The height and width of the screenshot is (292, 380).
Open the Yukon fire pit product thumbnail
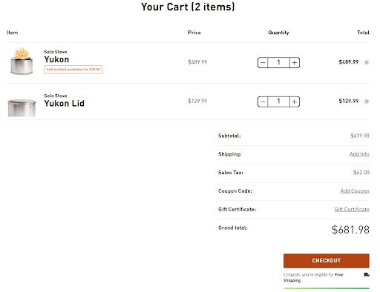point(22,61)
